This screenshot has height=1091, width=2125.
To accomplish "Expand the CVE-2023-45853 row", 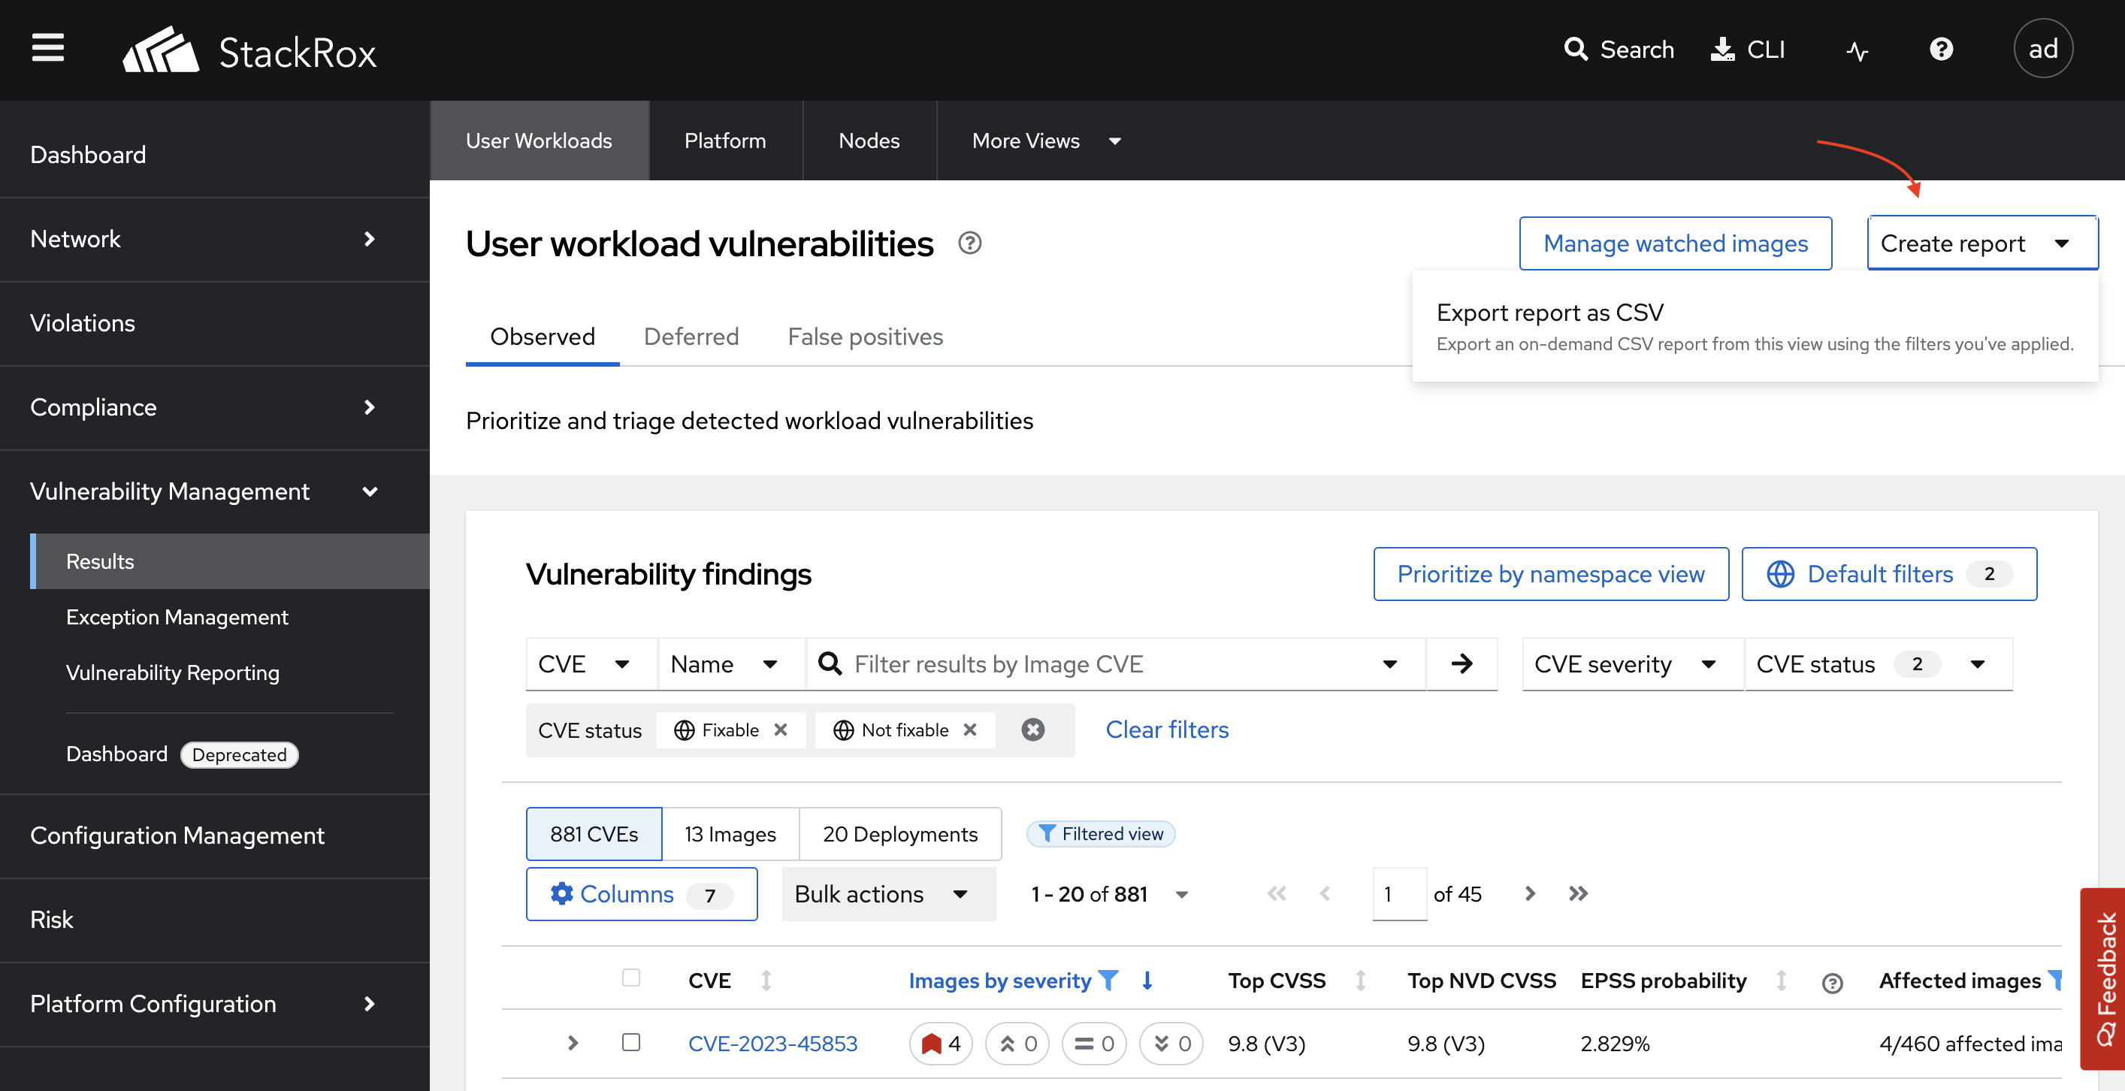I will [x=573, y=1043].
